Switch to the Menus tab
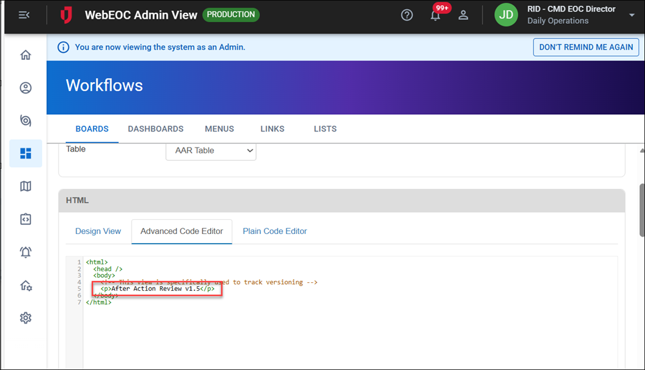The image size is (645, 370). pos(219,129)
